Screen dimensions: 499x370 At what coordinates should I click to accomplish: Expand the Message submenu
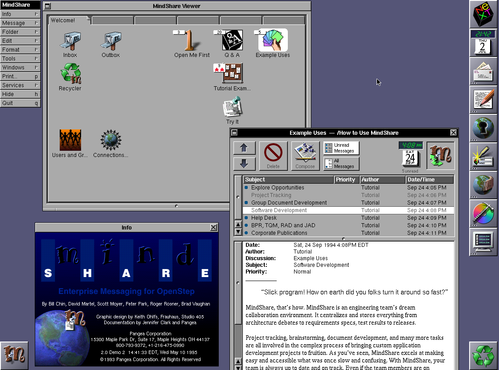click(x=20, y=23)
